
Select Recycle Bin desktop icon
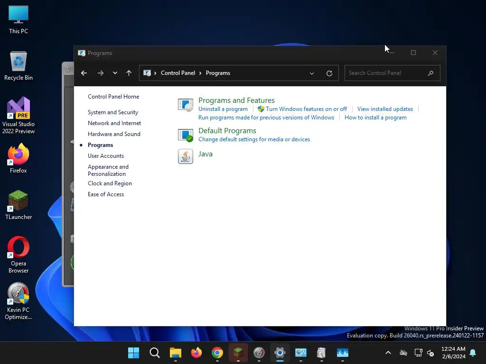(x=19, y=66)
